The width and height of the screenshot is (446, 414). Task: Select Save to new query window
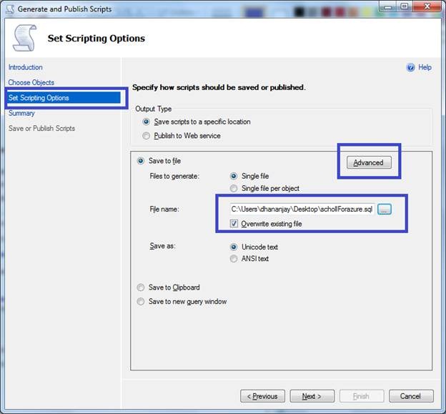coord(141,302)
